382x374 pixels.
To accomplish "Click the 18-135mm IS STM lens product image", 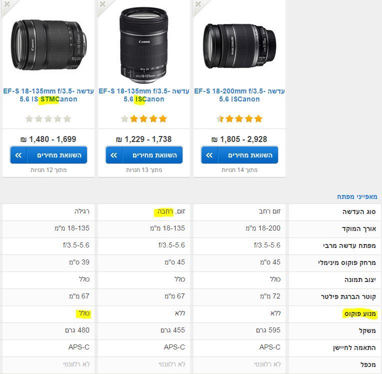I will click(48, 45).
